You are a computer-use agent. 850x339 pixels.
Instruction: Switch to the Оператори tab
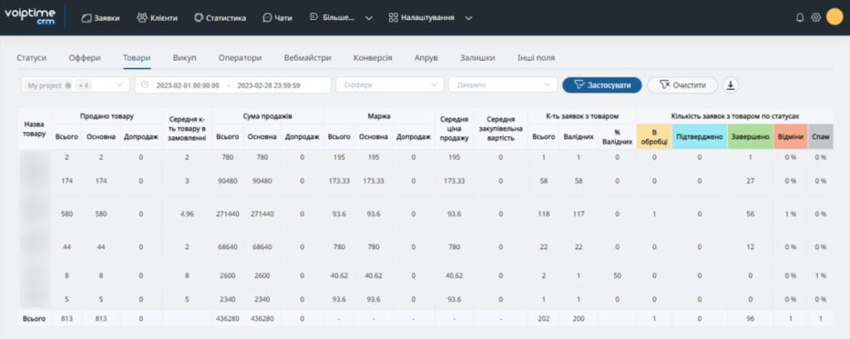pos(240,58)
